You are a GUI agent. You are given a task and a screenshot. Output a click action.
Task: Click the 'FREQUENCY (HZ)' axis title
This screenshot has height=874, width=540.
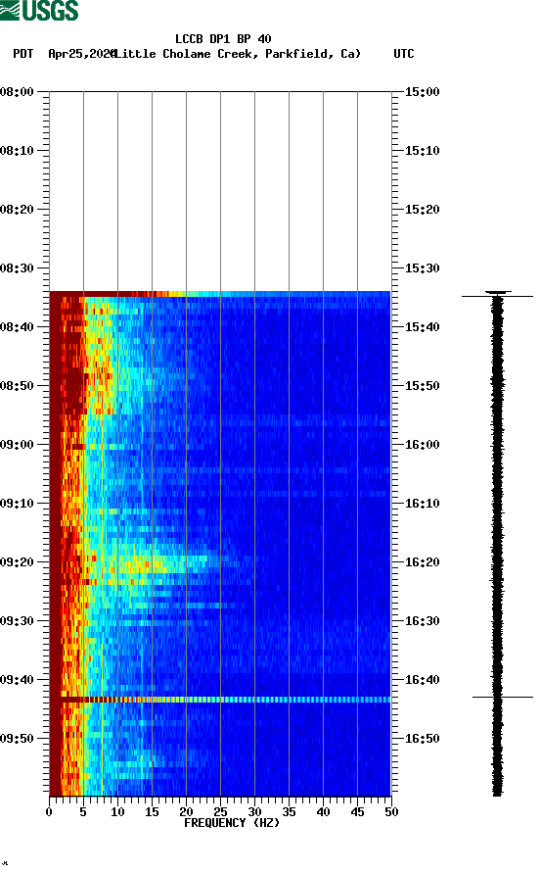(x=232, y=823)
